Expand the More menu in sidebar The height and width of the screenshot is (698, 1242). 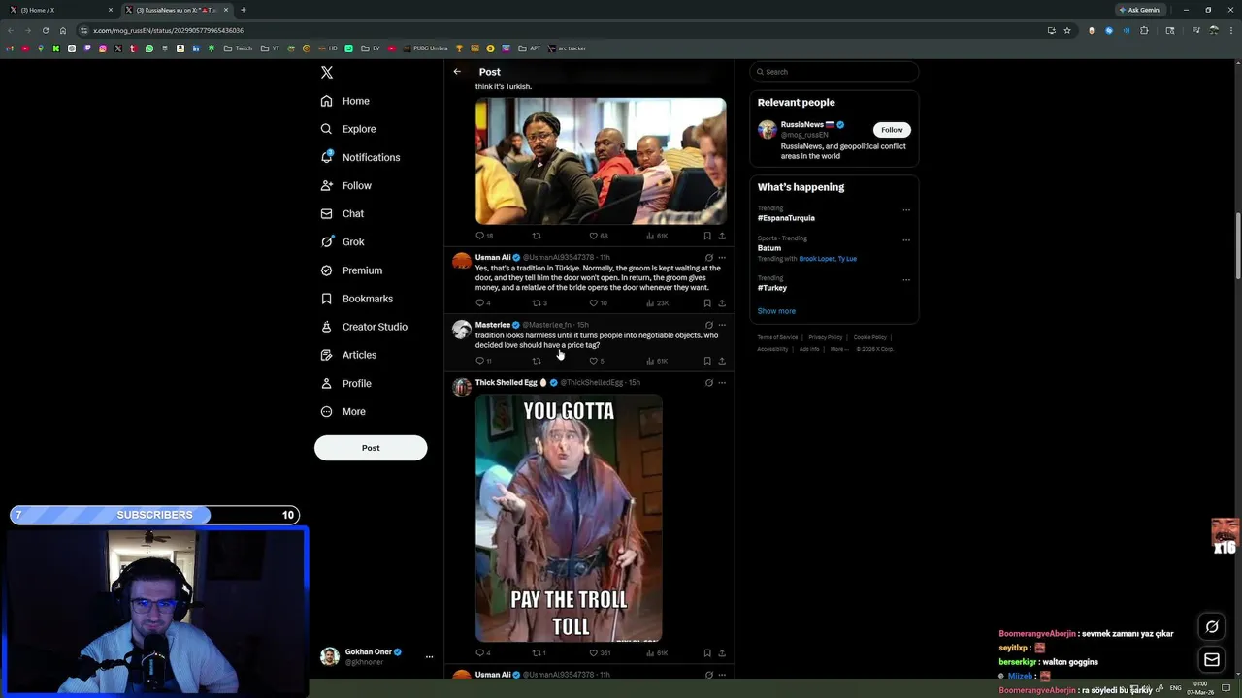click(x=343, y=411)
